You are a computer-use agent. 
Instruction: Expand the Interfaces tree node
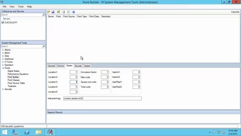click(3, 59)
